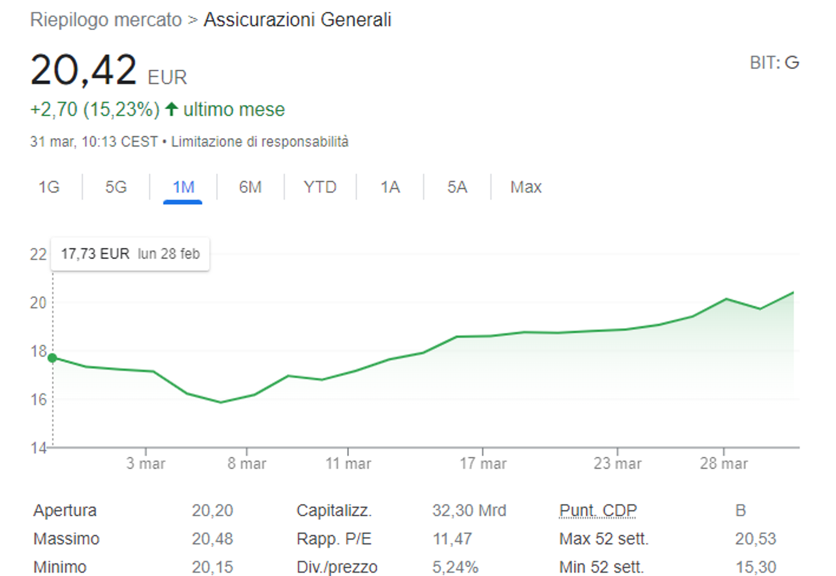Screen dimensions: 836x576
Task: Open Limitazione di responsabilità disclaimer link
Action: [260, 142]
